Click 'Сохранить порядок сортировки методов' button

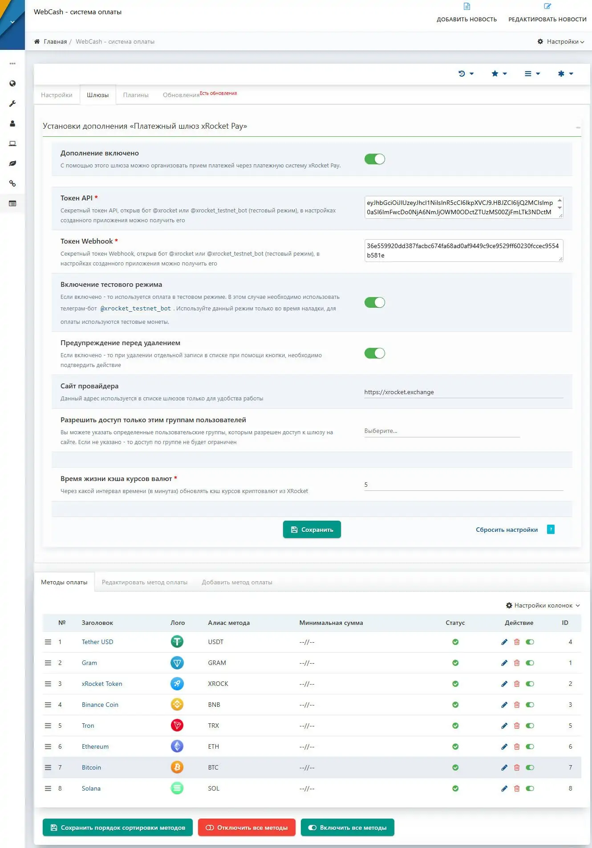pos(118,828)
